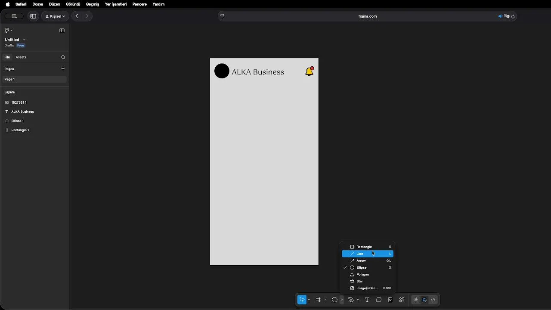Click the figma.com address bar
Viewport: 551px width, 310px height.
368,16
